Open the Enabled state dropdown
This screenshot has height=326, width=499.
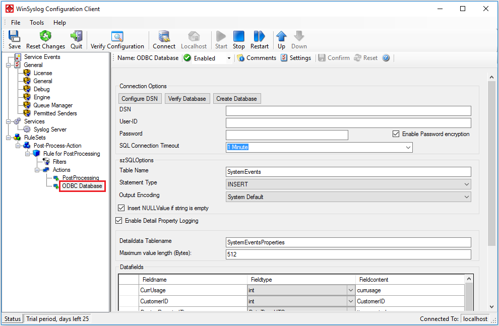click(229, 58)
